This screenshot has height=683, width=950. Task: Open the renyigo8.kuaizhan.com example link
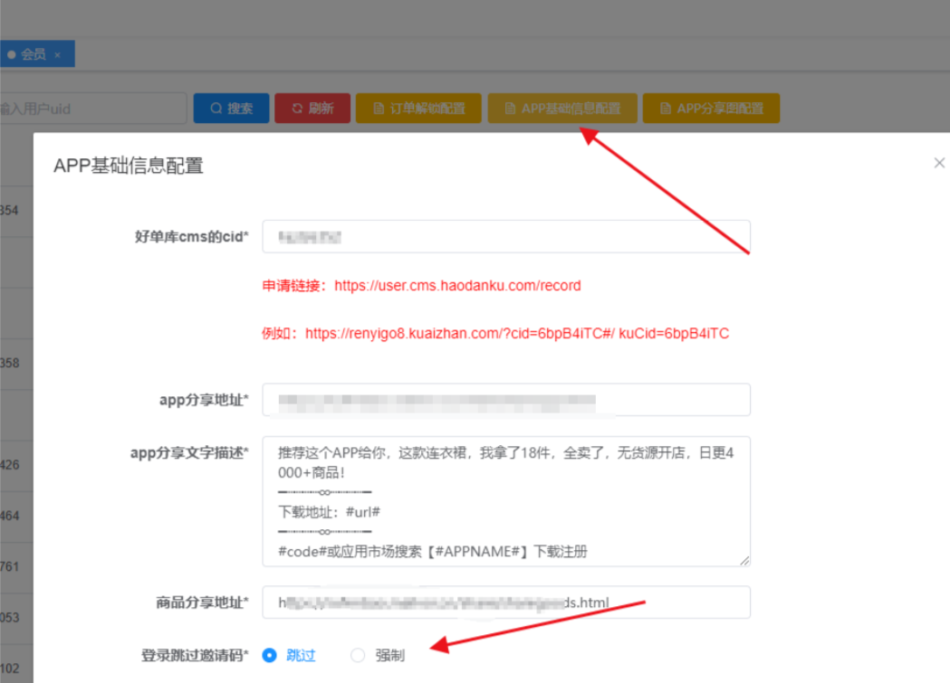point(460,334)
